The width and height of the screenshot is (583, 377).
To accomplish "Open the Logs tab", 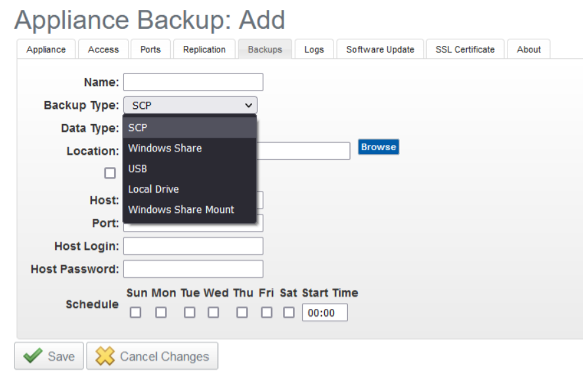I will click(314, 49).
